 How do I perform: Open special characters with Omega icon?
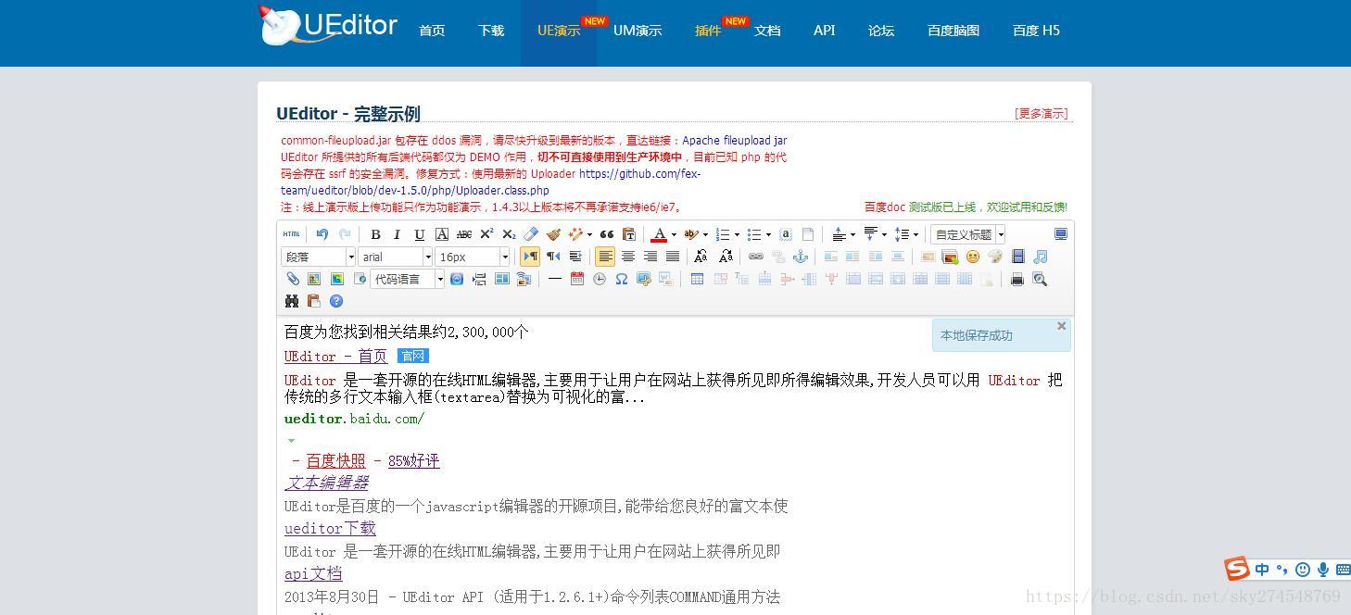point(622,279)
